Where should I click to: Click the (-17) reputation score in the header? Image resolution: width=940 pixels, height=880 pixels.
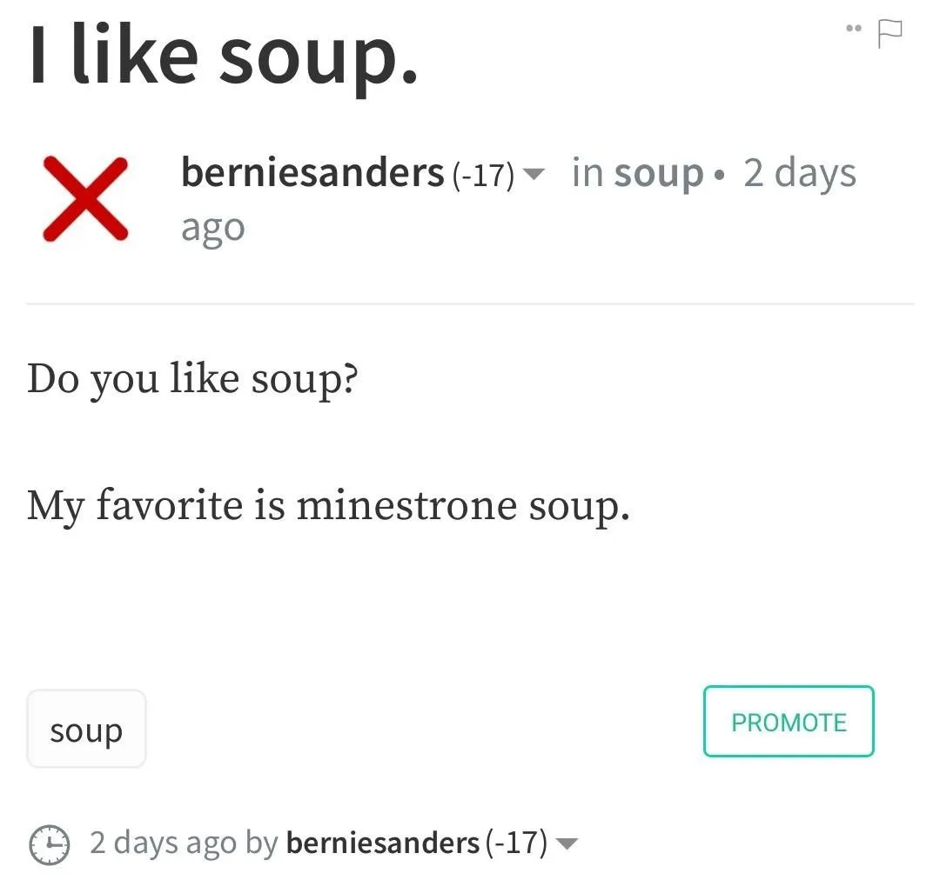click(483, 175)
